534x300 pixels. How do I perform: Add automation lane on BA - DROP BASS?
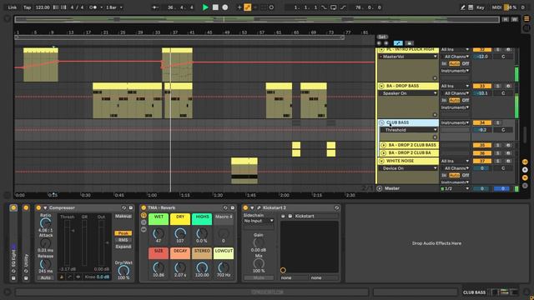435,115
